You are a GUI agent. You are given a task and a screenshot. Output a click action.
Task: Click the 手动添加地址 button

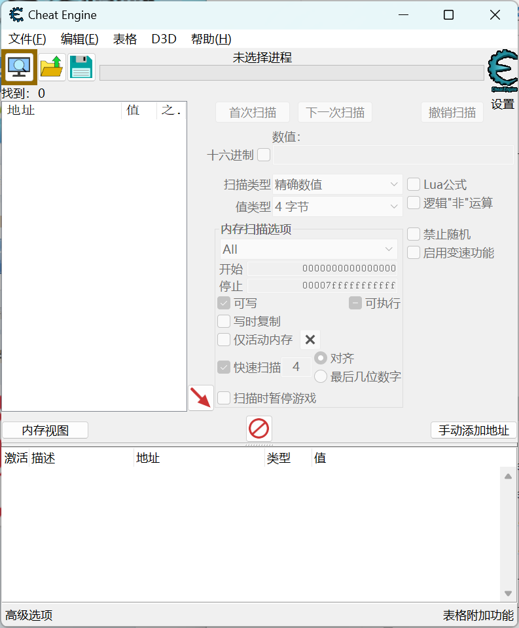pyautogui.click(x=474, y=430)
